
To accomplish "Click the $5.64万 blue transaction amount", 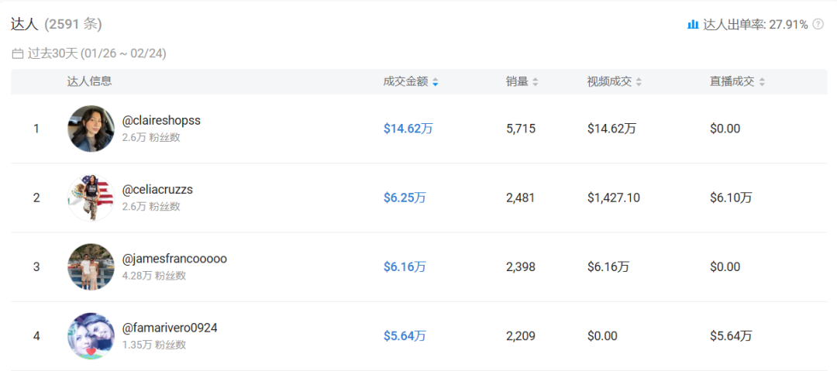I will [x=405, y=335].
